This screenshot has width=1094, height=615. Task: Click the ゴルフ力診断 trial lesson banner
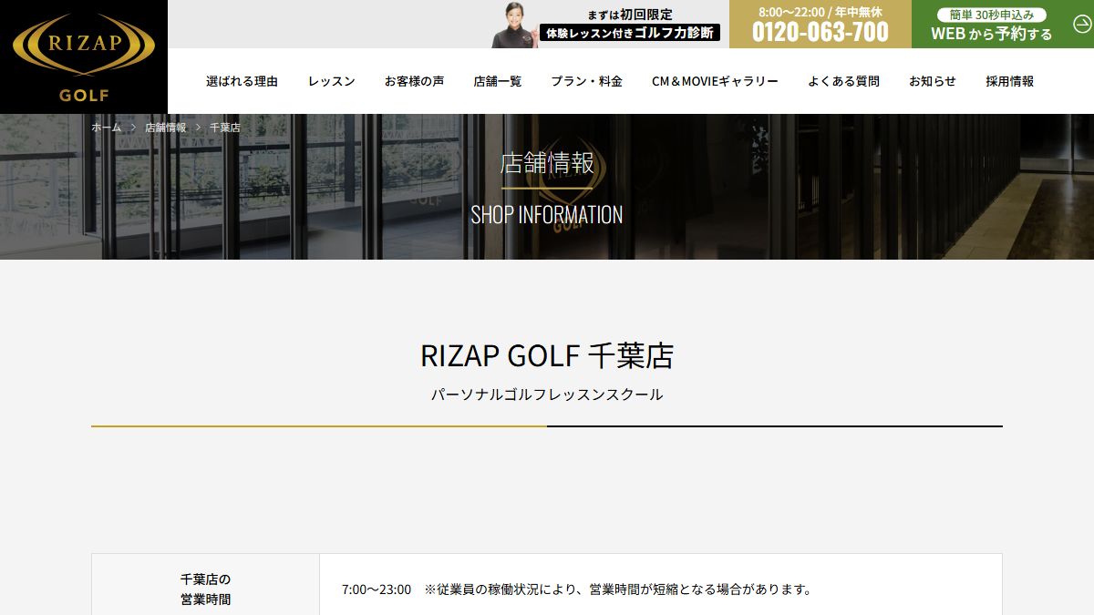point(606,24)
